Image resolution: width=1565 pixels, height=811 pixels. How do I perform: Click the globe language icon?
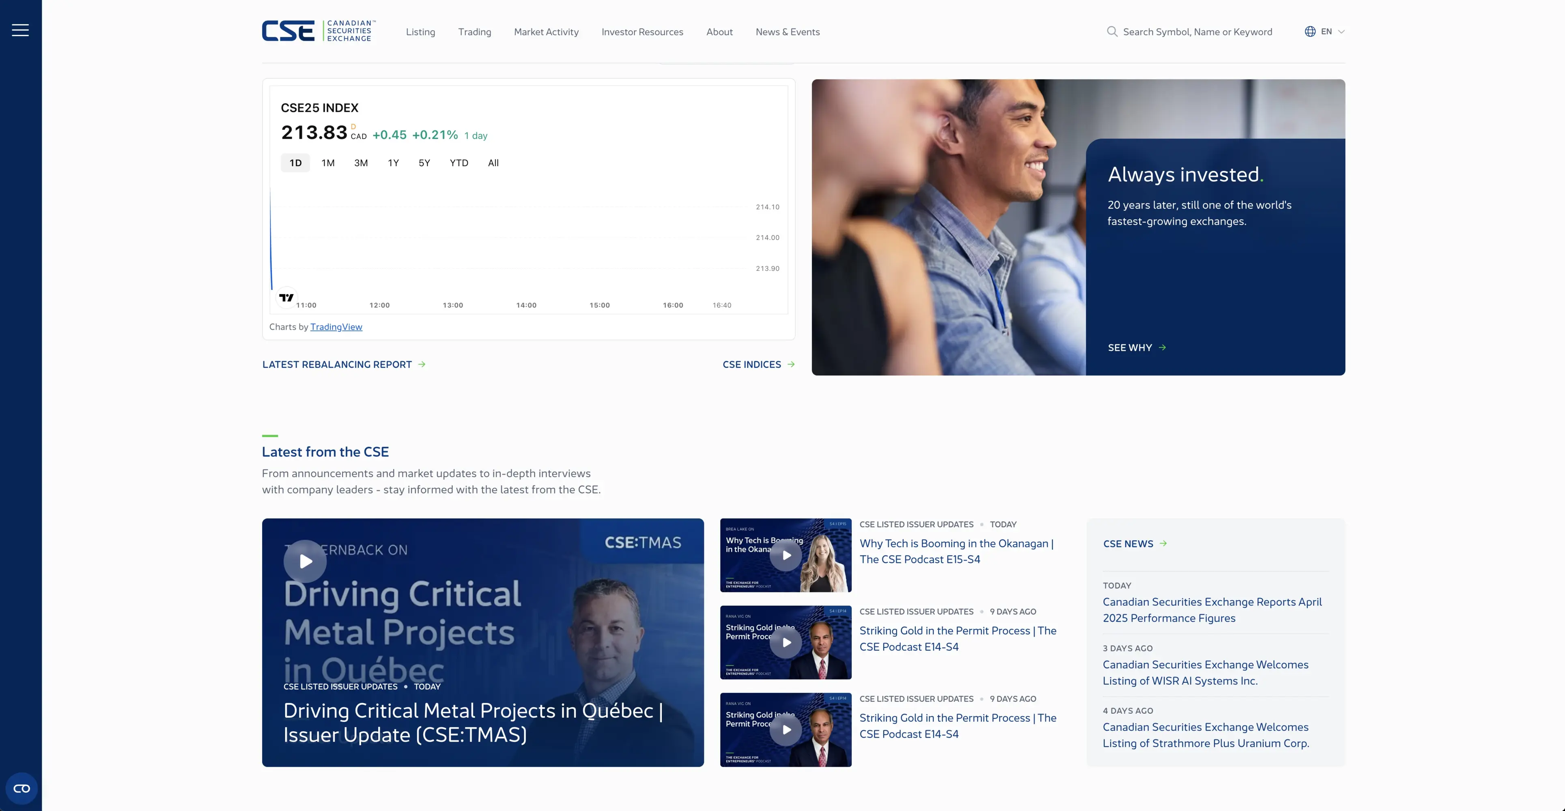click(1310, 32)
